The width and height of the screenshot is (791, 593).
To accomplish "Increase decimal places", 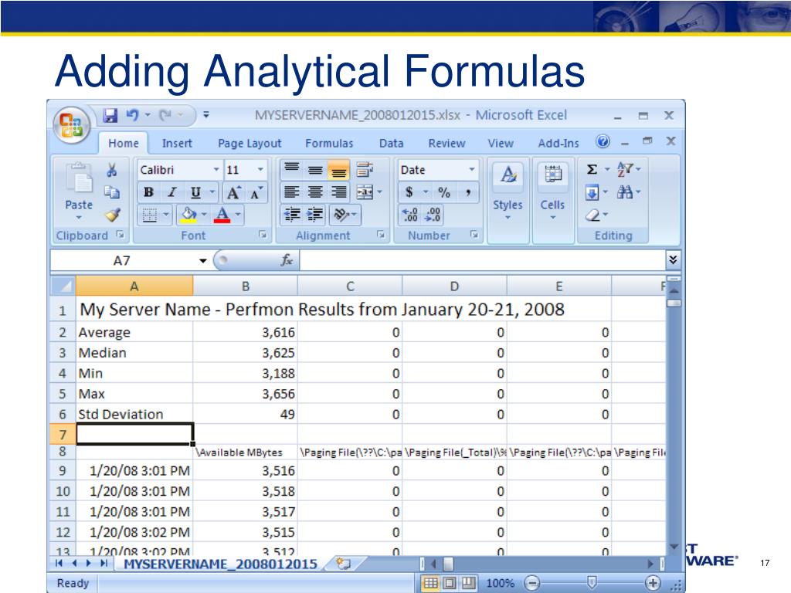I will [x=410, y=215].
